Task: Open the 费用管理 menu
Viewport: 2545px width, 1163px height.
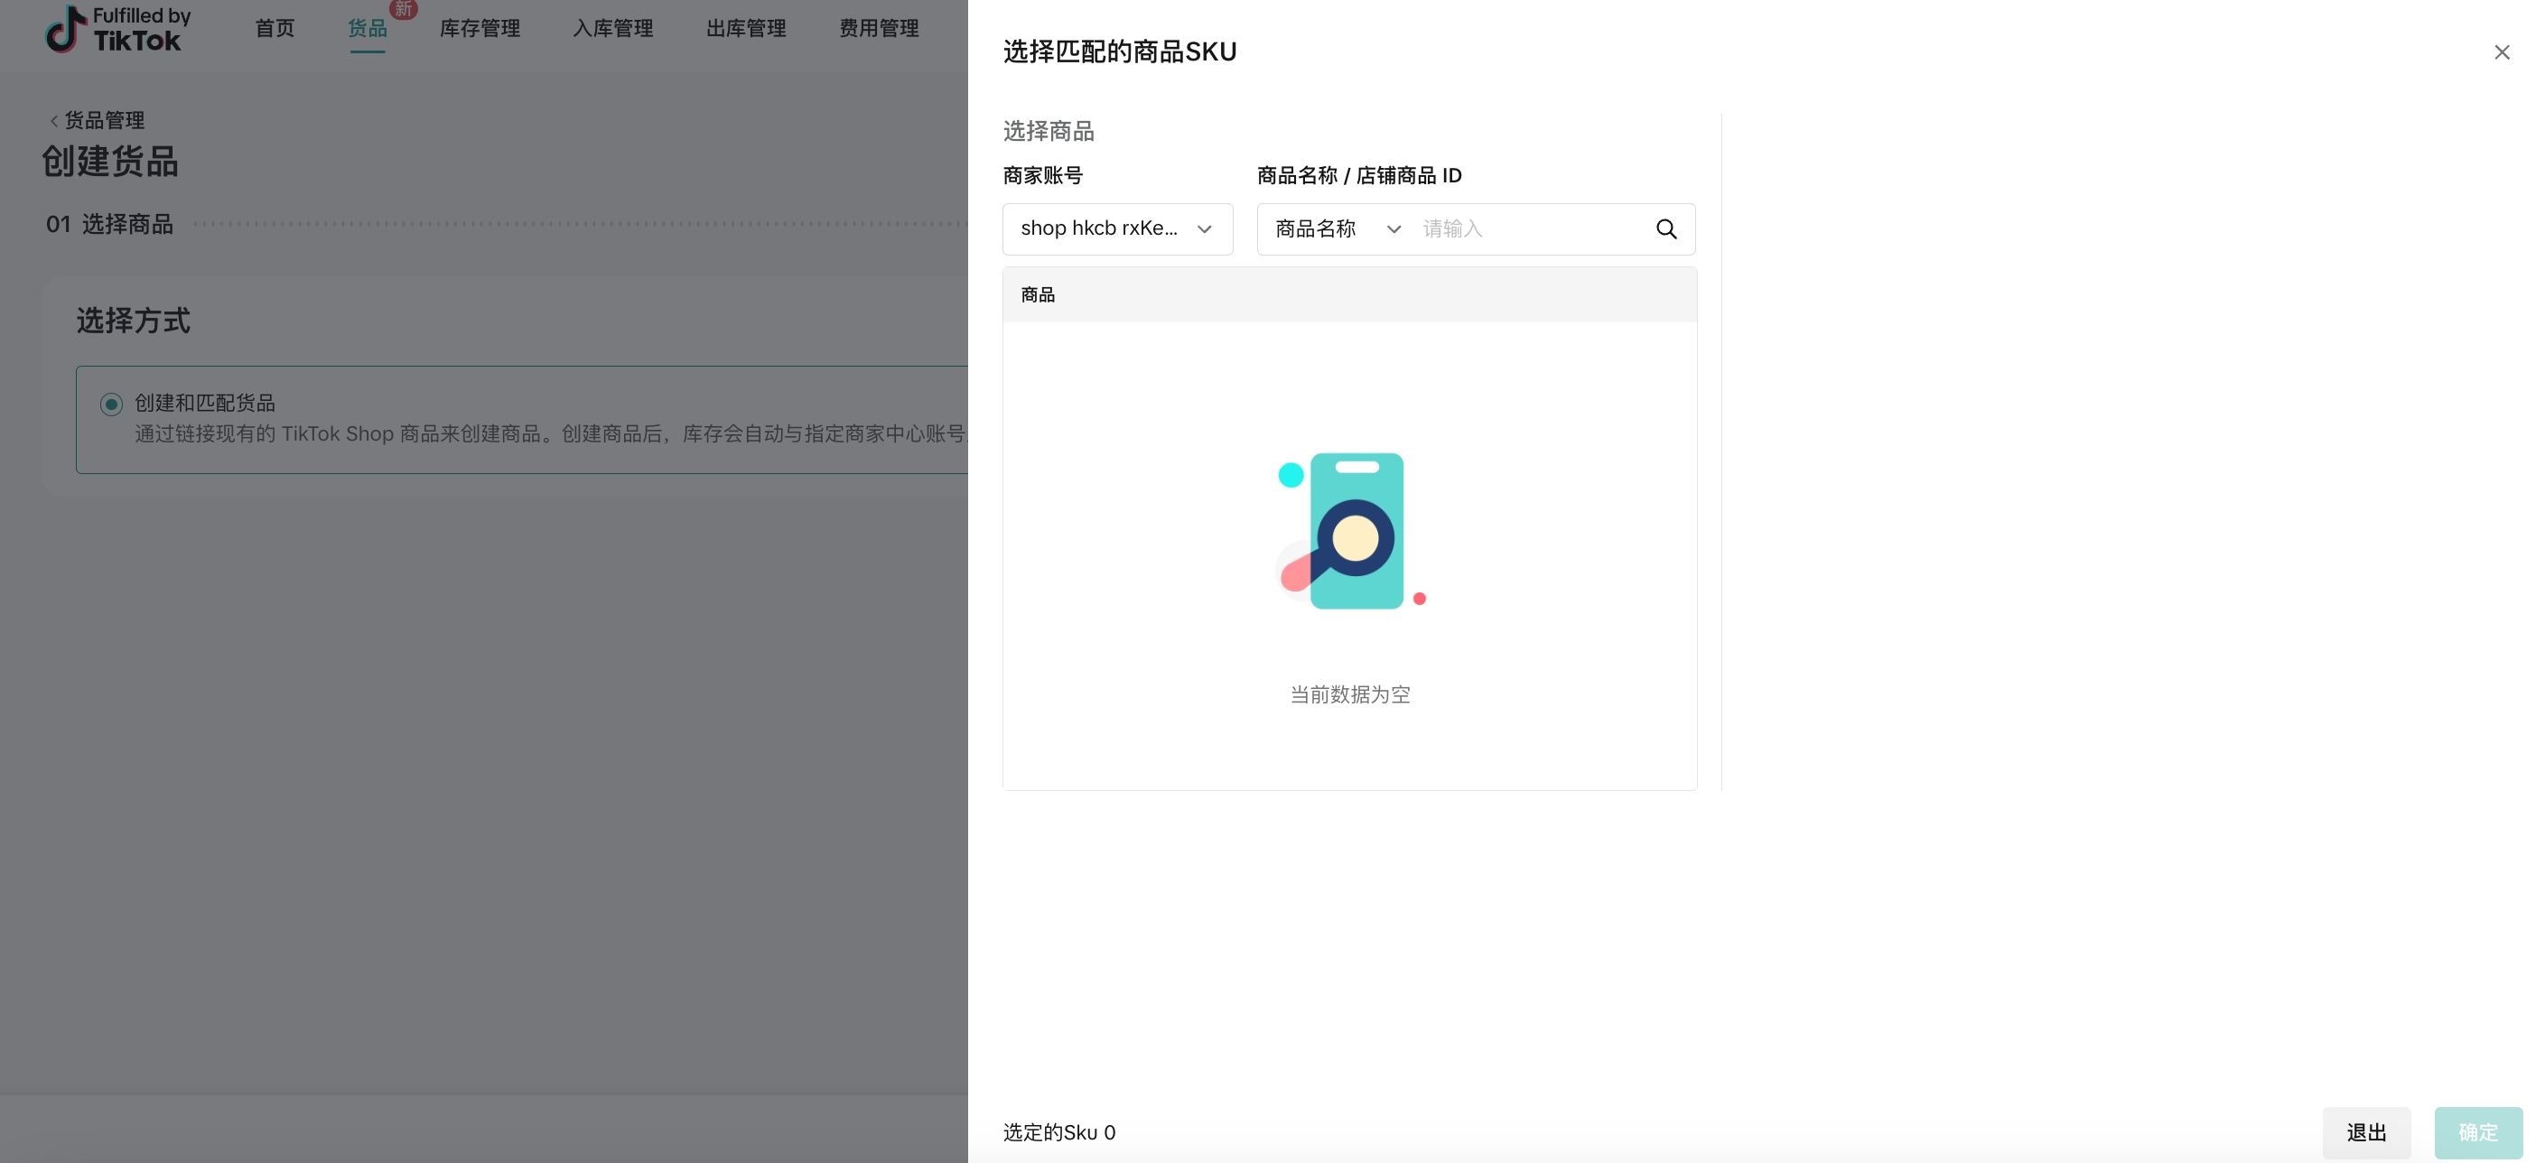Action: (879, 29)
